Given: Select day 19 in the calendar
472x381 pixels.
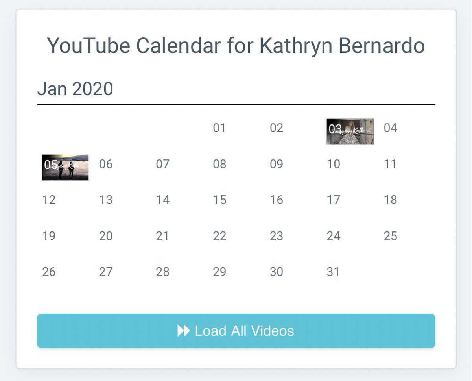Looking at the screenshot, I should pos(49,236).
